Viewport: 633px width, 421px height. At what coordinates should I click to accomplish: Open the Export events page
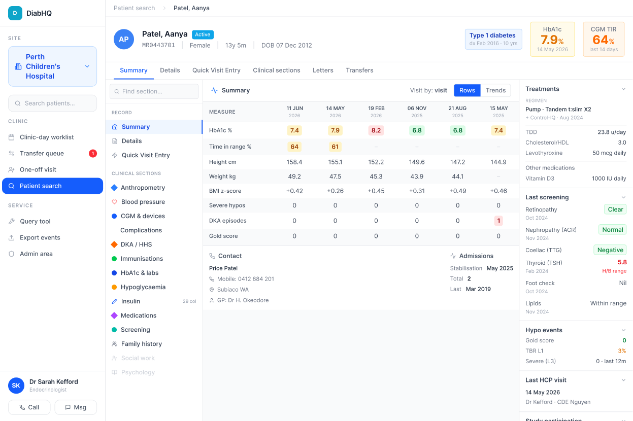point(53,237)
